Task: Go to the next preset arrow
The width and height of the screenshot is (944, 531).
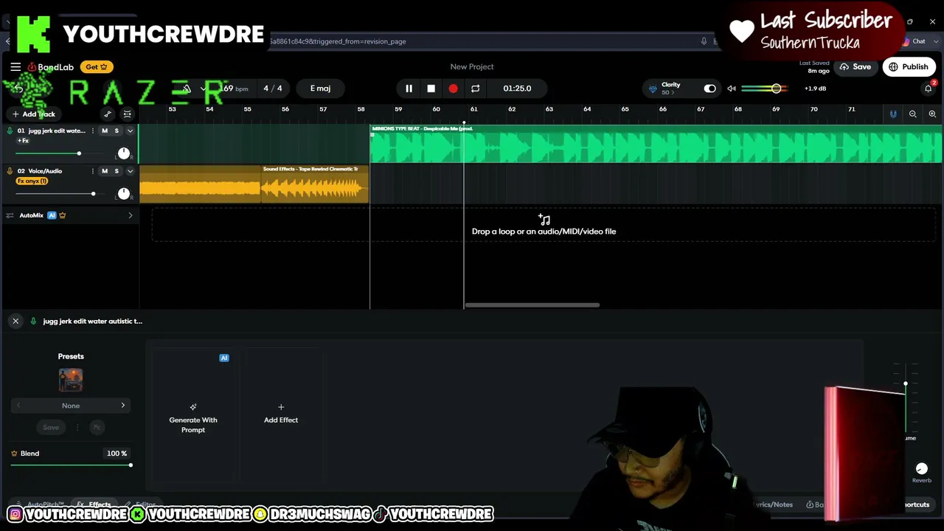Action: pos(123,406)
